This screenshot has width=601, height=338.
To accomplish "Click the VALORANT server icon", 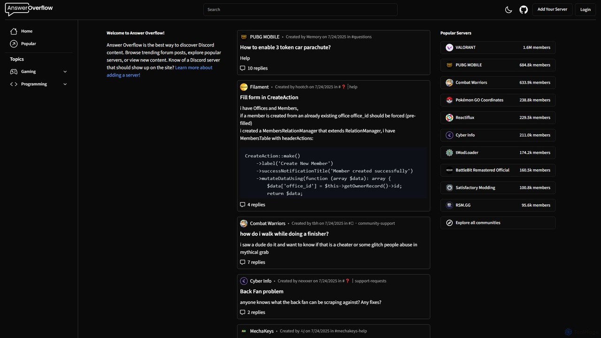I will point(449,47).
